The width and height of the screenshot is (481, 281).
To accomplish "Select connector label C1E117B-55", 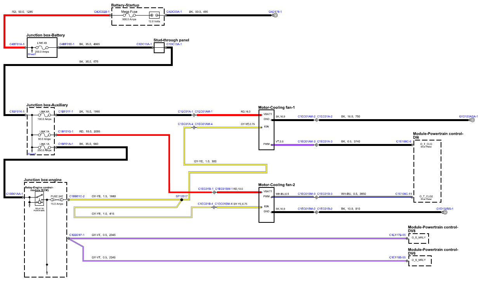I will click(x=398, y=235).
